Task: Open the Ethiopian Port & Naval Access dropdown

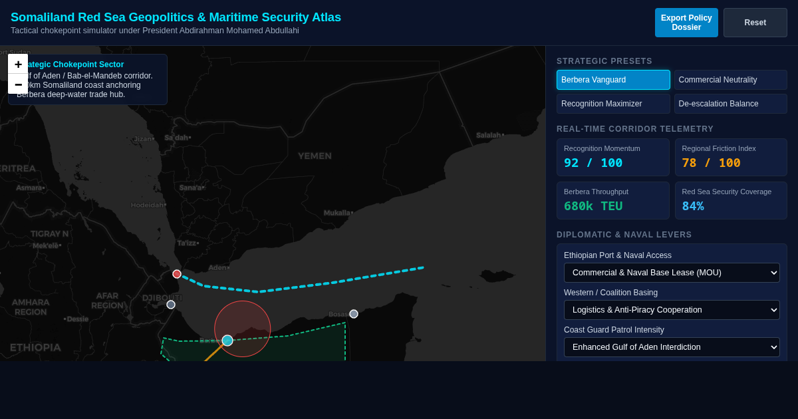Action: point(672,273)
